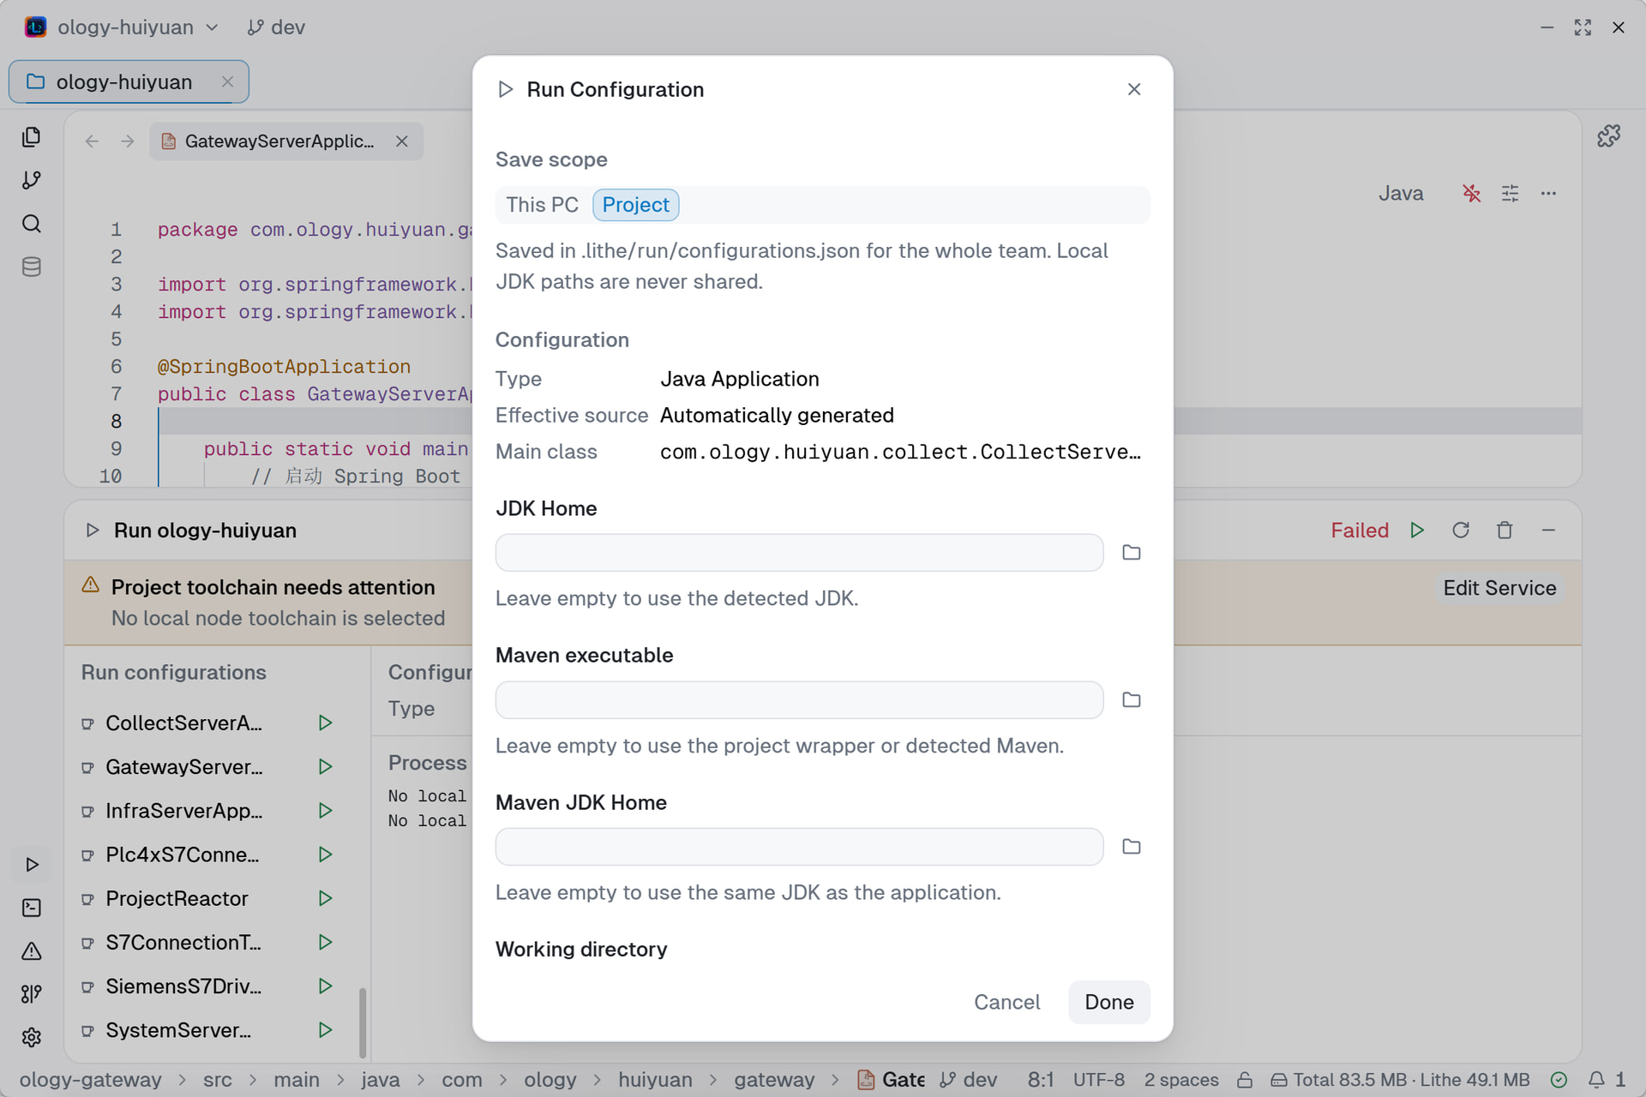Change 2 spaces indentation setting

click(1181, 1080)
